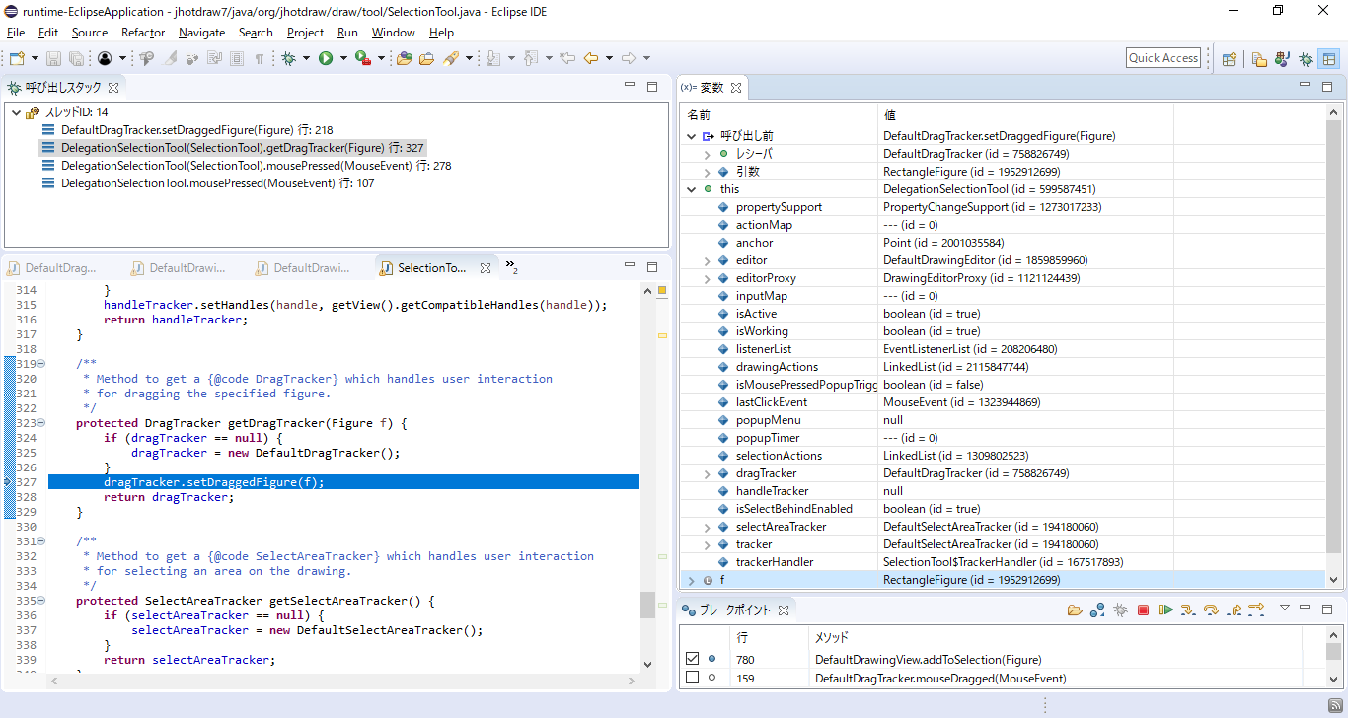1348x718 pixels.
Task: Uncheck the breakpoint at line 780
Action: tap(692, 659)
